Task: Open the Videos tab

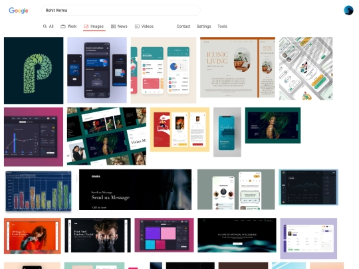Action: click(x=144, y=27)
